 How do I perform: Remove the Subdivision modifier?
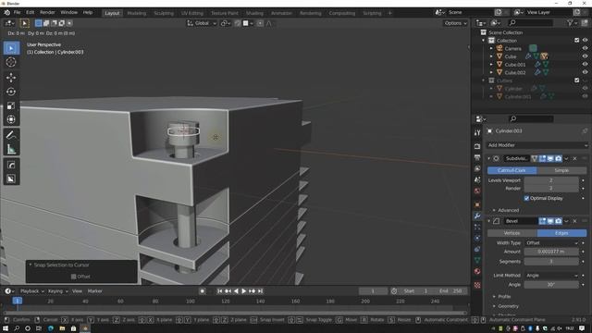coord(574,158)
